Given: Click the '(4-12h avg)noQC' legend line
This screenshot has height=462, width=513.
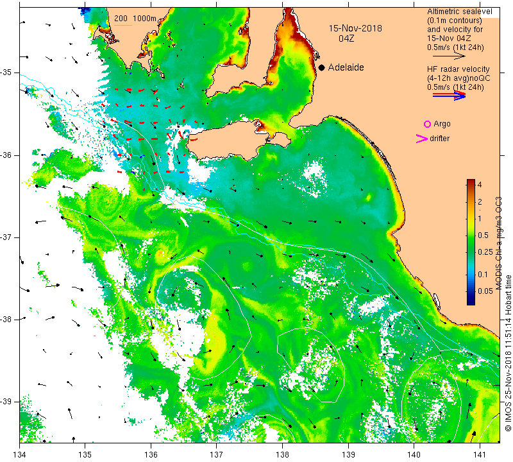Looking at the screenshot, I should point(458,78).
